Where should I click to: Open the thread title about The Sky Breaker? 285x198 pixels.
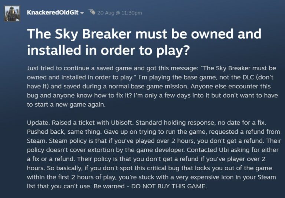pyautogui.click(x=144, y=42)
